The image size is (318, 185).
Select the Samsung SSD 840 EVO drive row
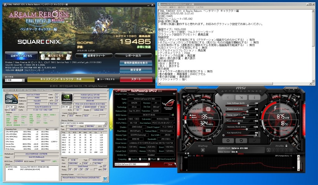[x=32, y=167]
